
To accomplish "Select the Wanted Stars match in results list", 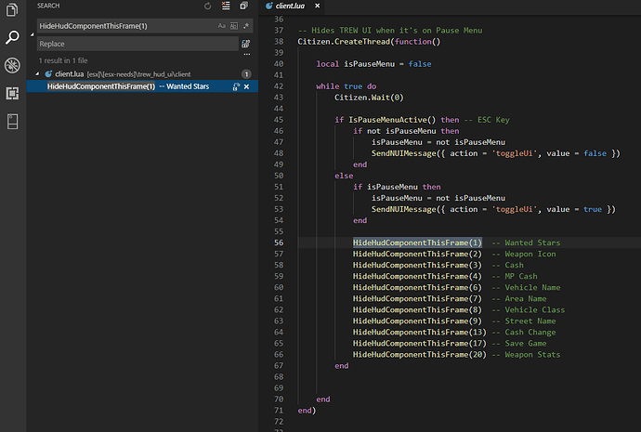I will (x=141, y=86).
